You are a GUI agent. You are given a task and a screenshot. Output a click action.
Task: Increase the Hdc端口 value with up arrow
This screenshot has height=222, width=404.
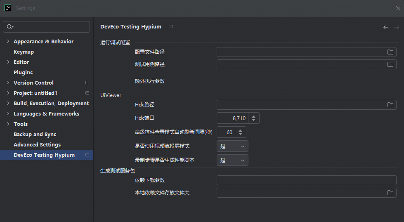point(253,116)
